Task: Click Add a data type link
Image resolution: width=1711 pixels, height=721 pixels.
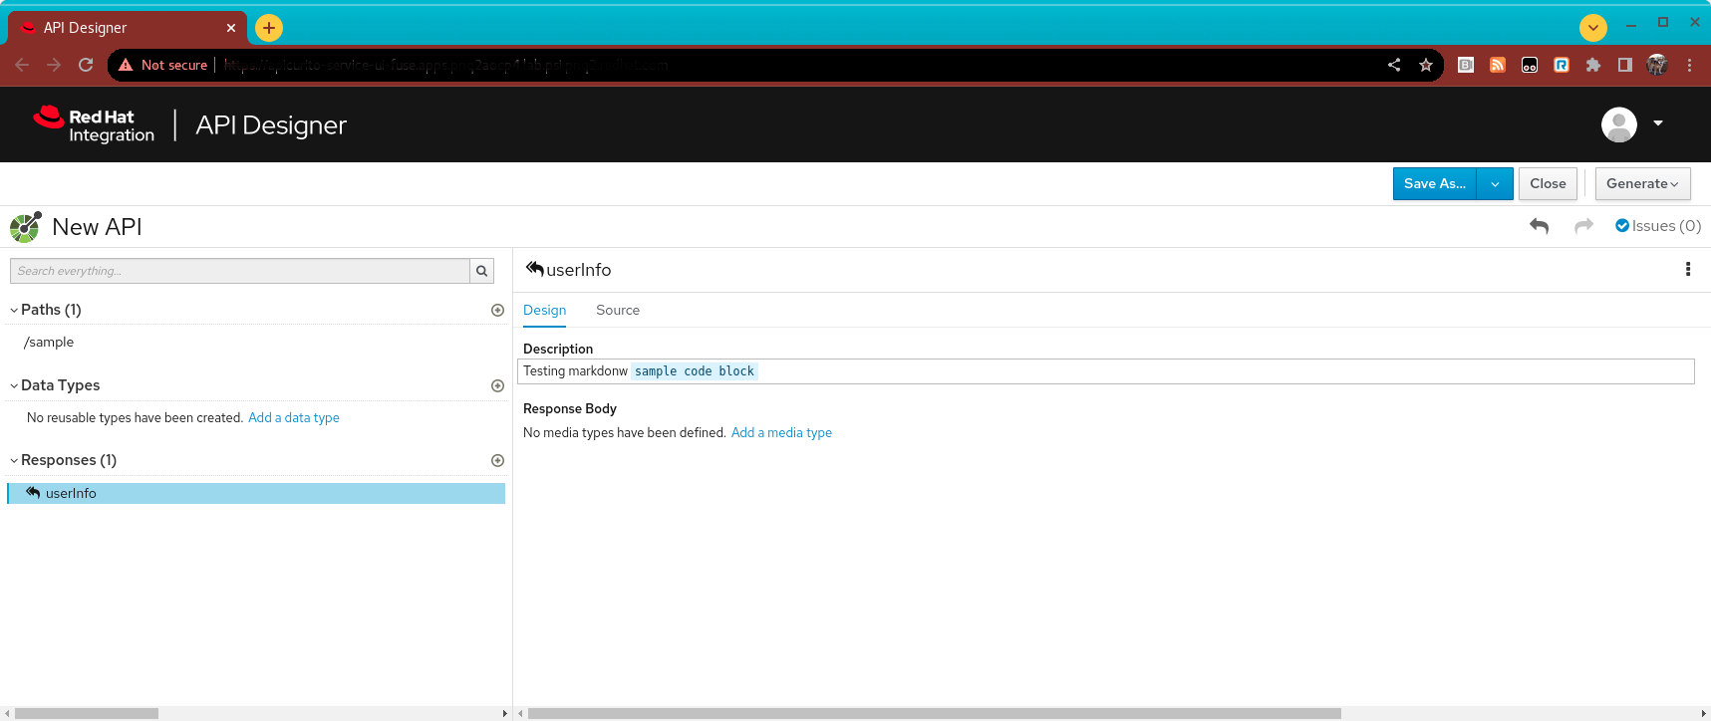Action: [x=294, y=417]
